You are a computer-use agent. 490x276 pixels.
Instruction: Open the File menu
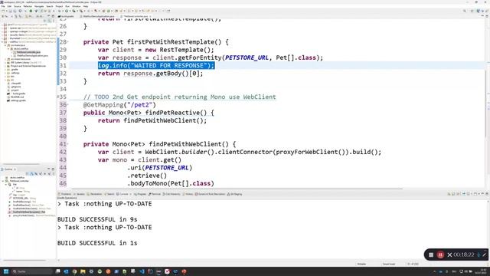3,6
